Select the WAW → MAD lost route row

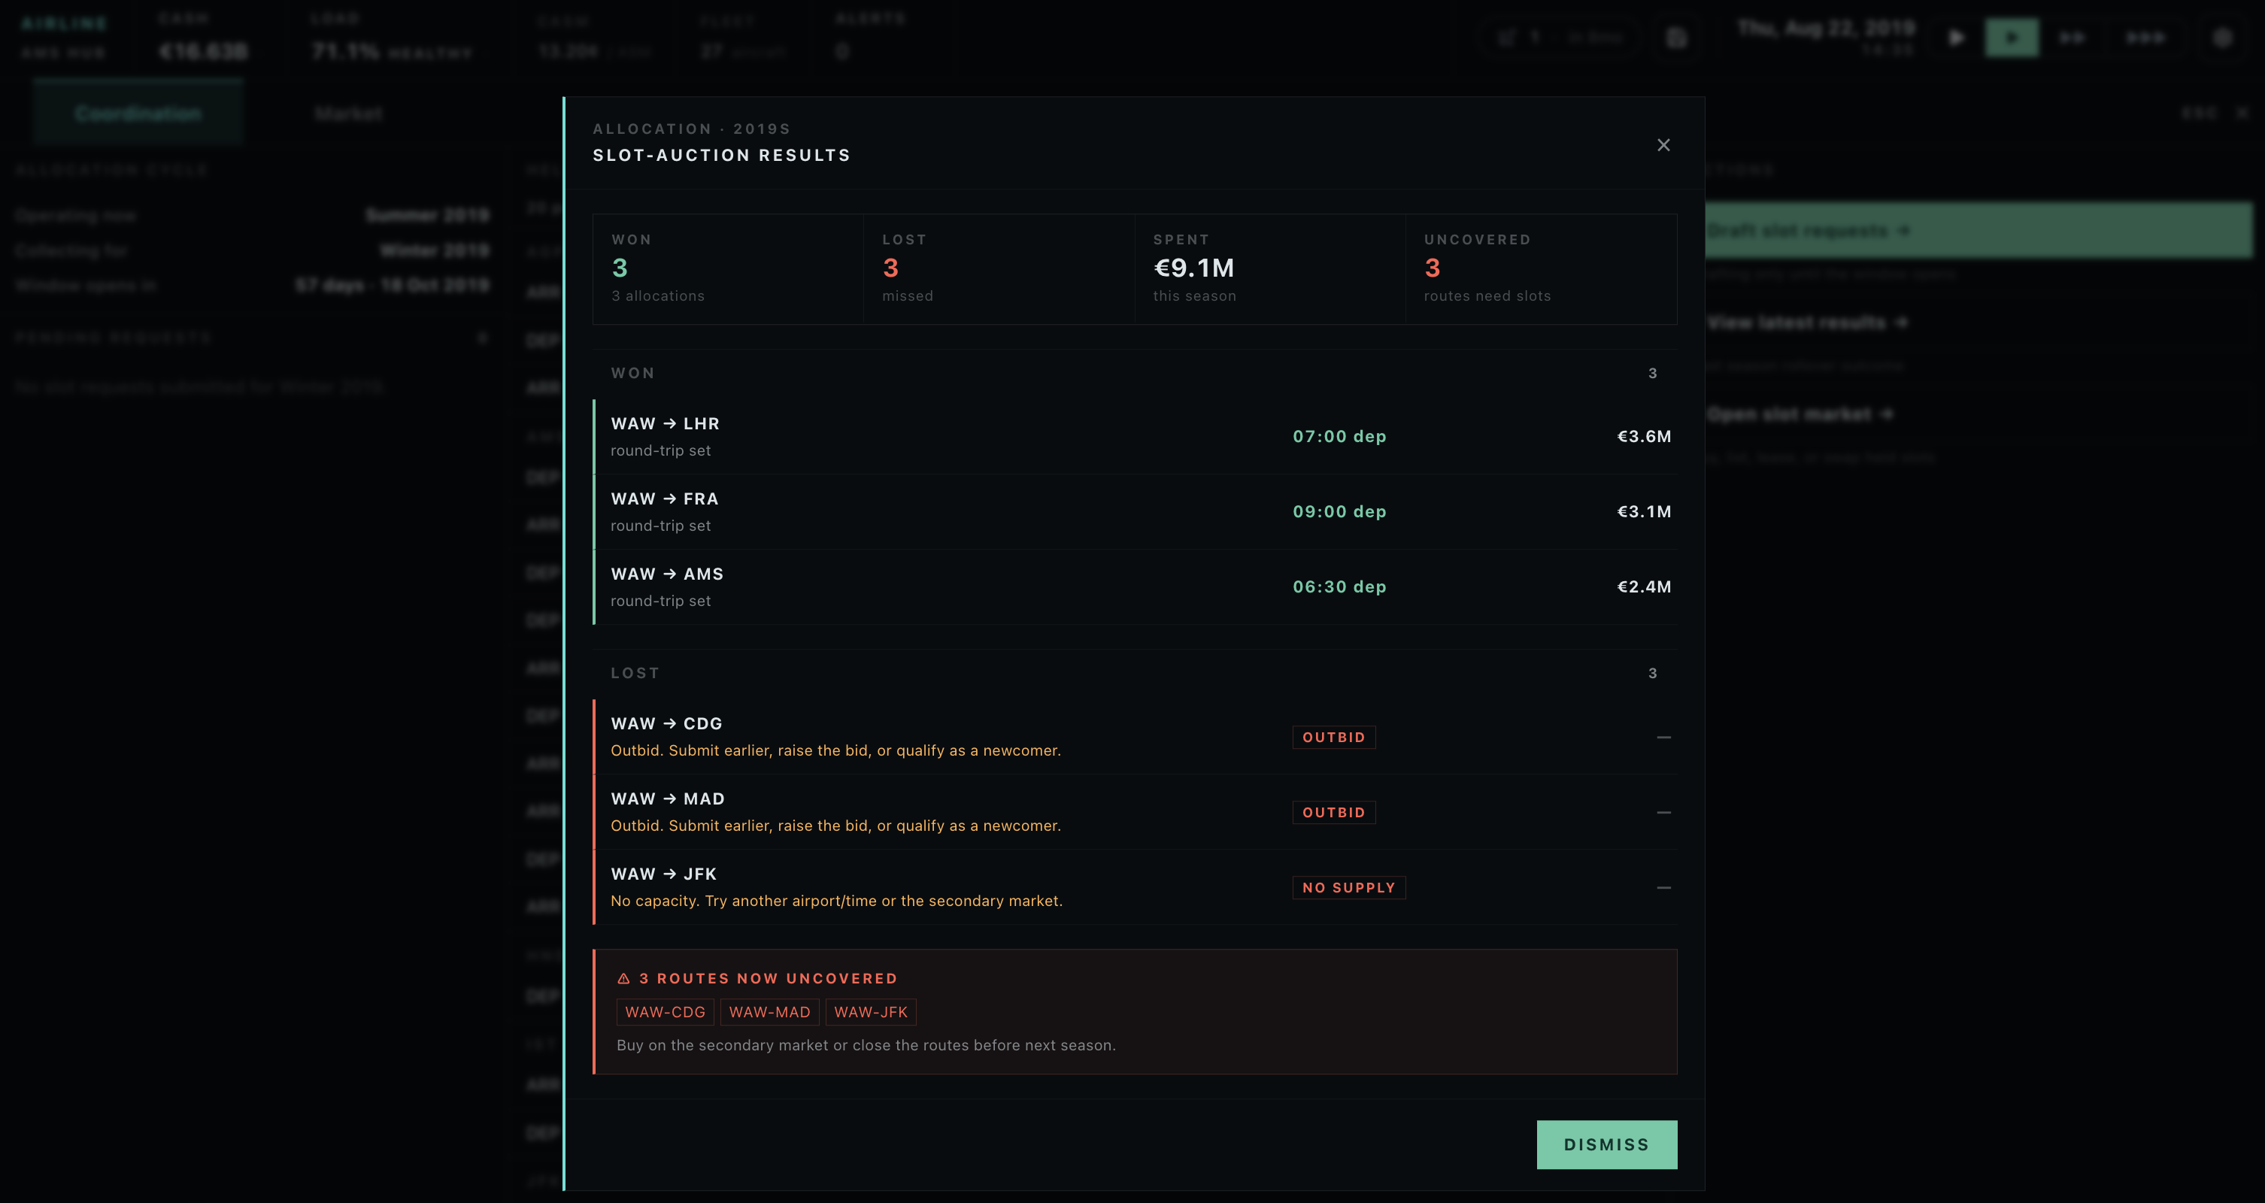click(x=1134, y=812)
